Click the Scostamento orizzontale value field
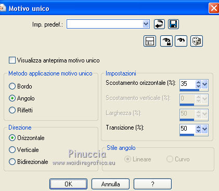 pos(188,84)
